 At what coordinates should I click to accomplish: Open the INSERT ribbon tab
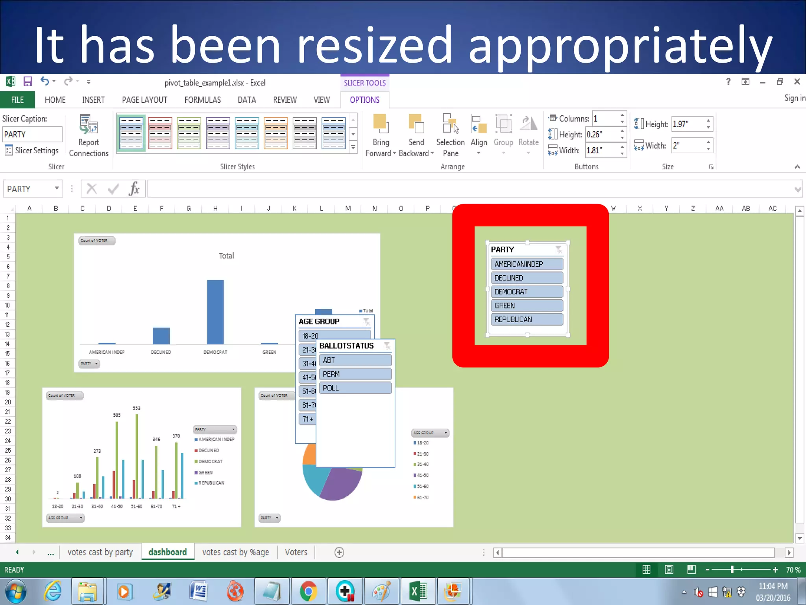(93, 100)
